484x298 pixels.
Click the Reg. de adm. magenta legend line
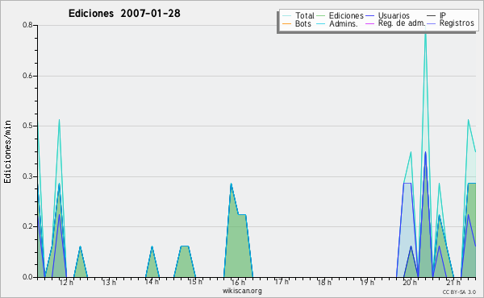coord(369,23)
